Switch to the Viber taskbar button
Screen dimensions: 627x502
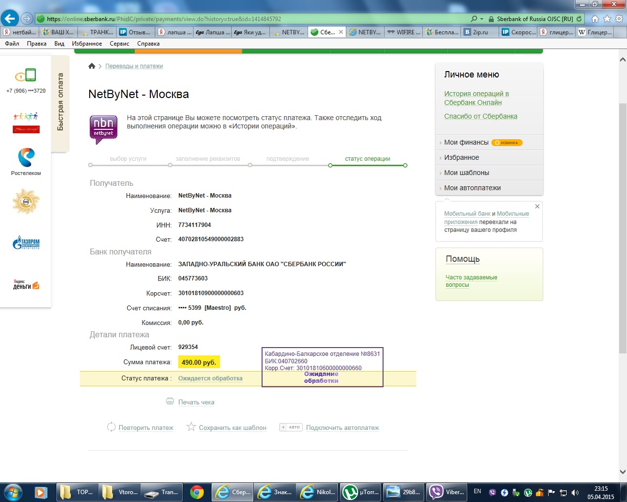pyautogui.click(x=447, y=492)
